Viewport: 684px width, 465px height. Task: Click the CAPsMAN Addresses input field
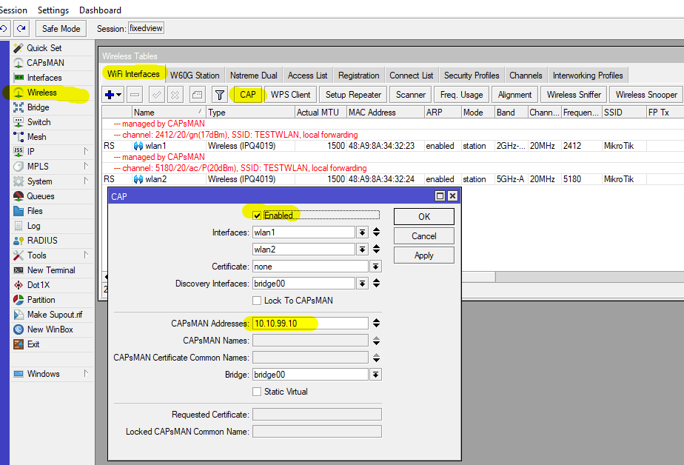[x=309, y=324]
